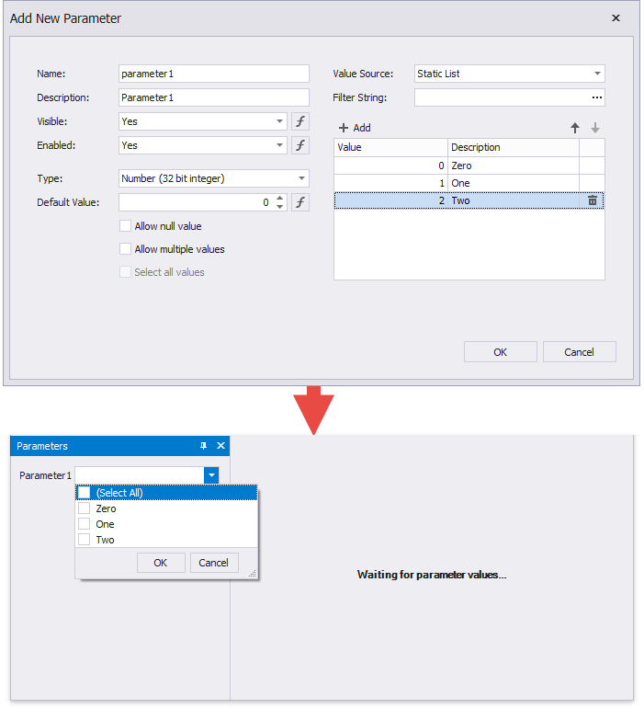644x708 pixels.
Task: Open the Type dropdown list
Action: click(x=301, y=178)
